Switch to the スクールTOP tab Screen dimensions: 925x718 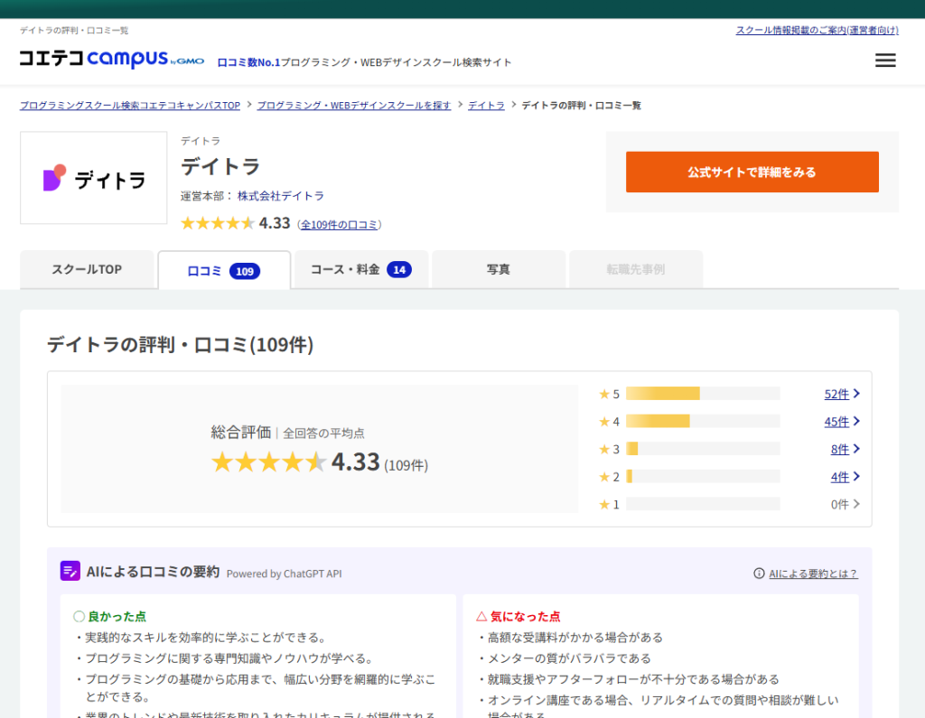[x=87, y=269]
